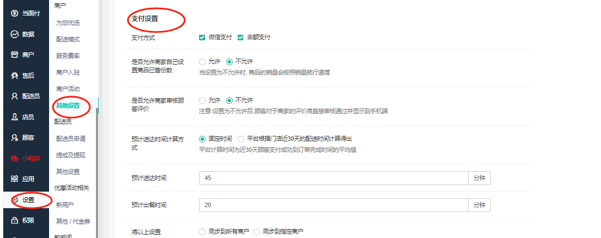Click the 支付设置 section heading
The height and width of the screenshot is (238, 601).
pos(144,18)
